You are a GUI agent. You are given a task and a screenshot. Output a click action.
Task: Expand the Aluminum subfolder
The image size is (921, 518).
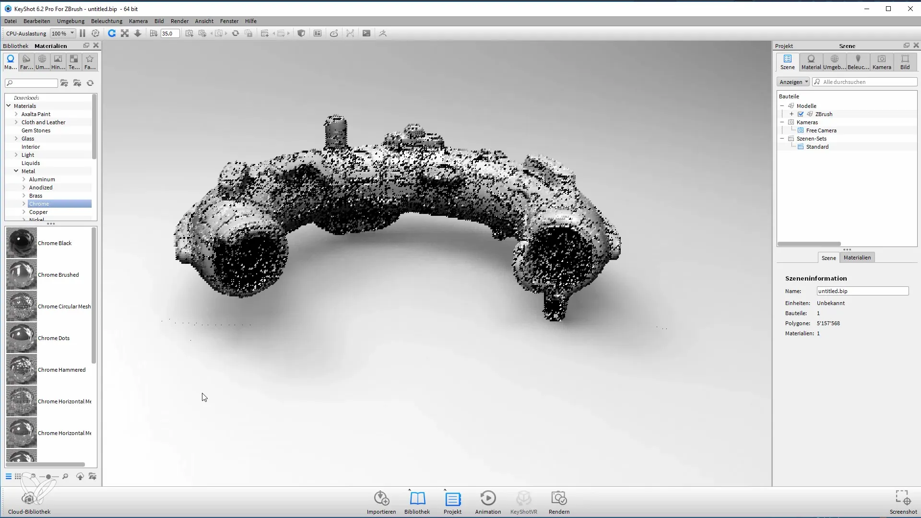click(x=24, y=179)
